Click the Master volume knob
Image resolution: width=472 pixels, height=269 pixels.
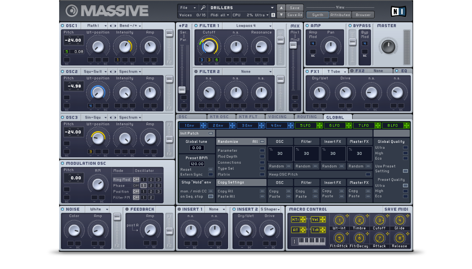click(x=388, y=46)
